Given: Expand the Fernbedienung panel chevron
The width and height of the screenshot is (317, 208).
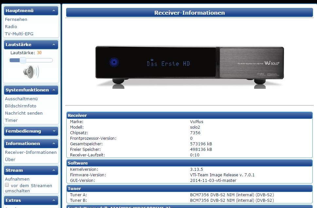Looking at the screenshot, I should 54,131.
